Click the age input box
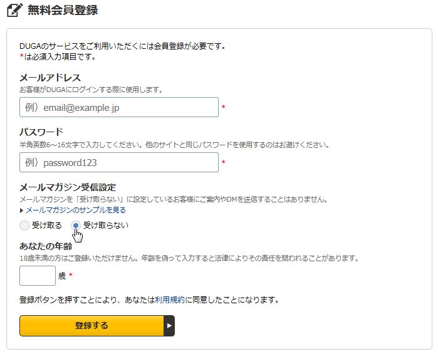This screenshot has height=354, width=438. coord(38,276)
